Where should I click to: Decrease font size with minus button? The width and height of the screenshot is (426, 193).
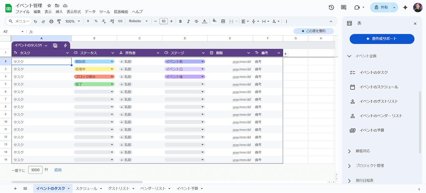[x=155, y=21]
